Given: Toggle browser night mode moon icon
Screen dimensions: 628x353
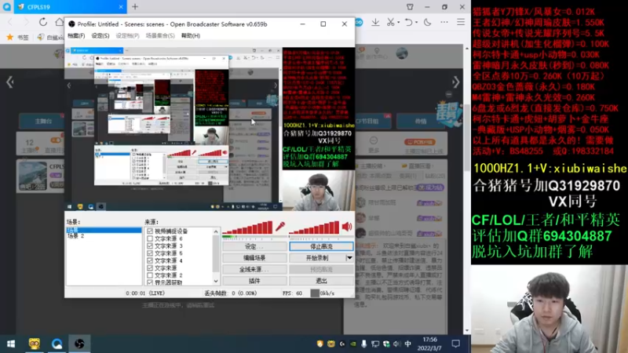Looking at the screenshot, I should [428, 23].
